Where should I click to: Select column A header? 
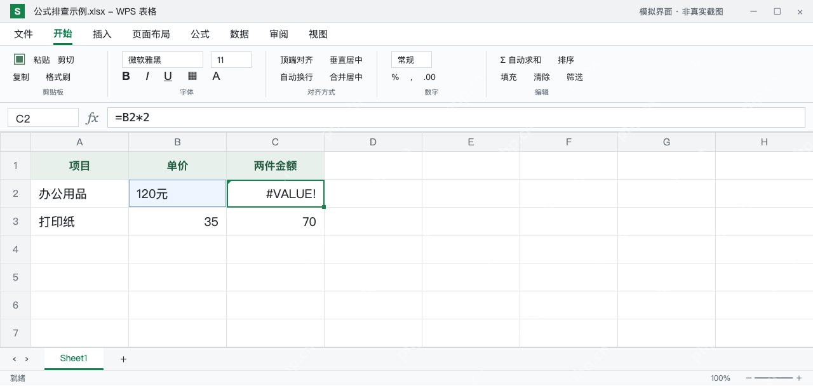click(x=79, y=142)
